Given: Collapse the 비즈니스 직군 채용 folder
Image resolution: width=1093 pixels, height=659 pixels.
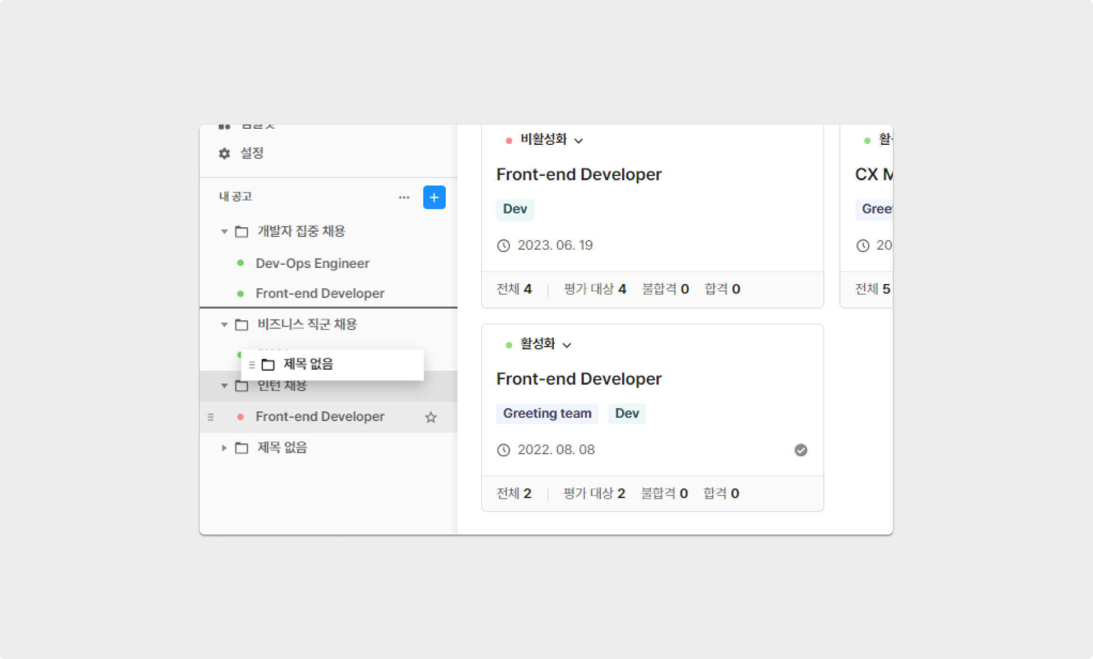Looking at the screenshot, I should coord(224,325).
